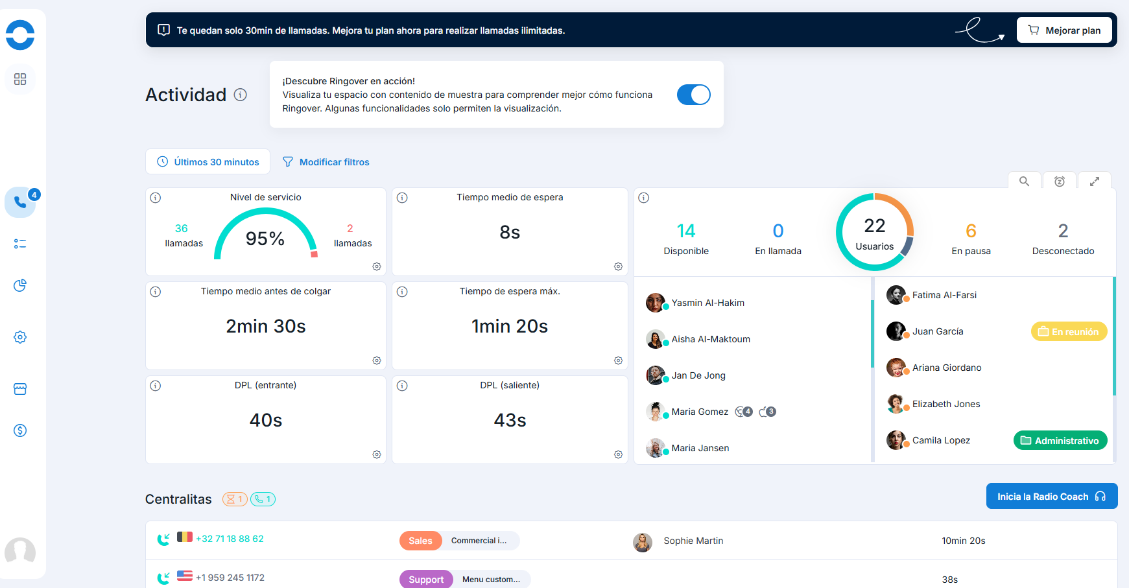Viewport: 1129px width, 588px height.
Task: Expand Modificar filtros options
Action: coord(326,162)
